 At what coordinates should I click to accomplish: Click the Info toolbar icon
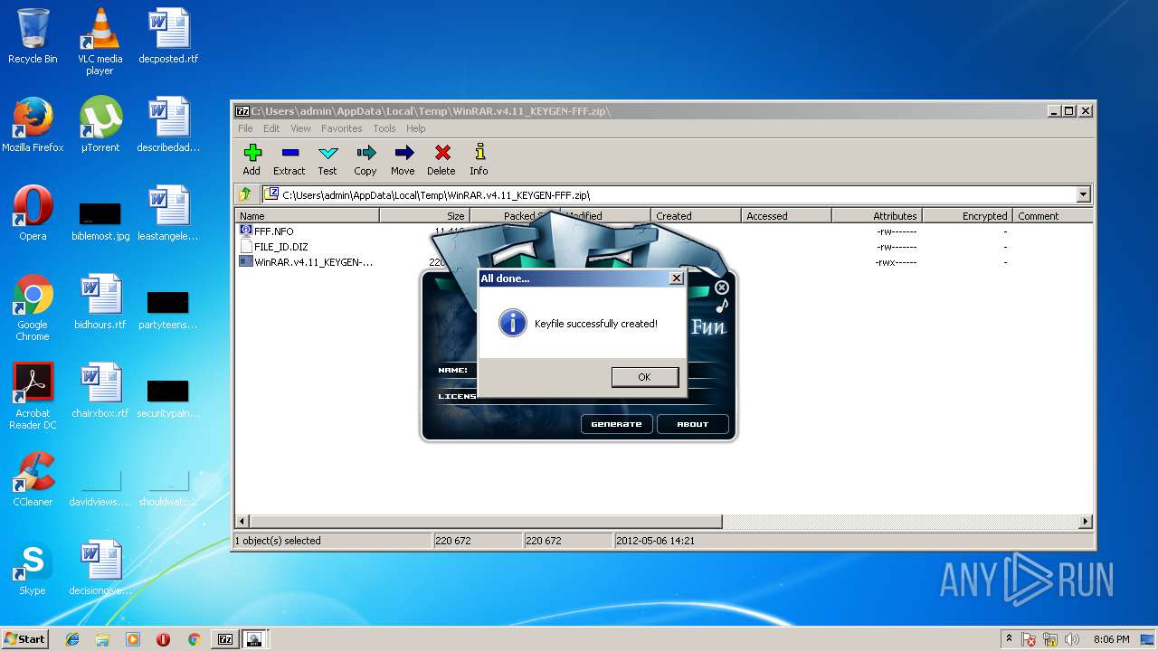[479, 153]
